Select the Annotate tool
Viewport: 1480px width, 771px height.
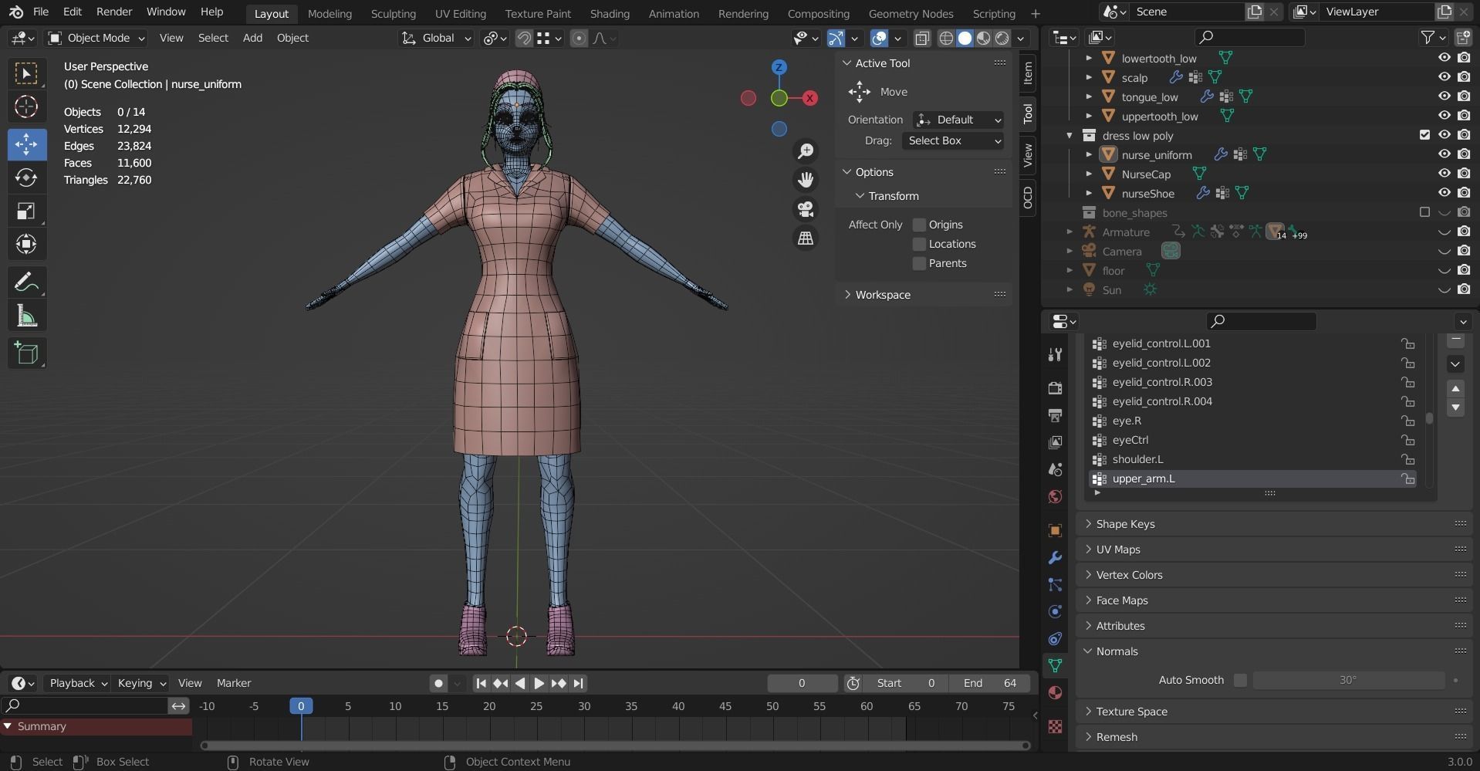point(26,282)
